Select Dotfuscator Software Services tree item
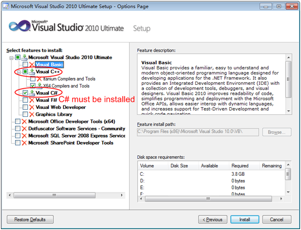The image size is (301, 230). [77, 129]
